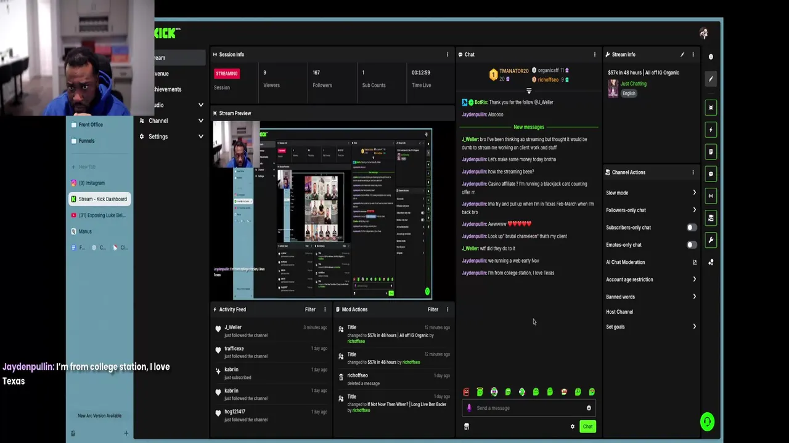Open the Activity Feed three-dot menu
Image resolution: width=789 pixels, height=443 pixels.
coord(325,309)
